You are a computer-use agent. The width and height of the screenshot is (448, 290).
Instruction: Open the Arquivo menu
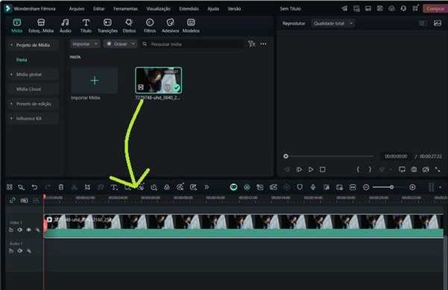pos(77,8)
